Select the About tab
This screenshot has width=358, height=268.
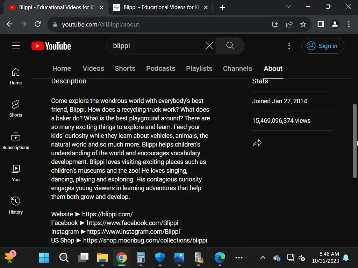(273, 69)
